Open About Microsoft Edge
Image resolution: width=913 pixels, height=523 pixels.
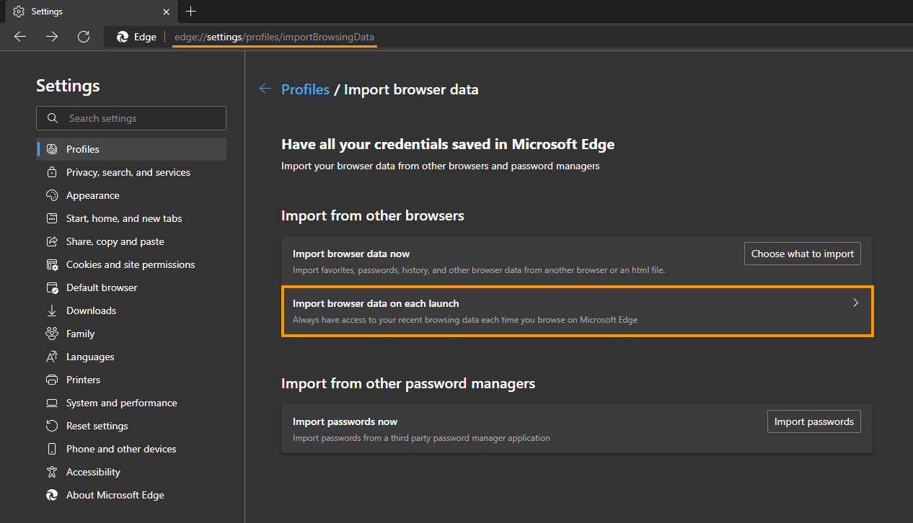click(x=131, y=495)
